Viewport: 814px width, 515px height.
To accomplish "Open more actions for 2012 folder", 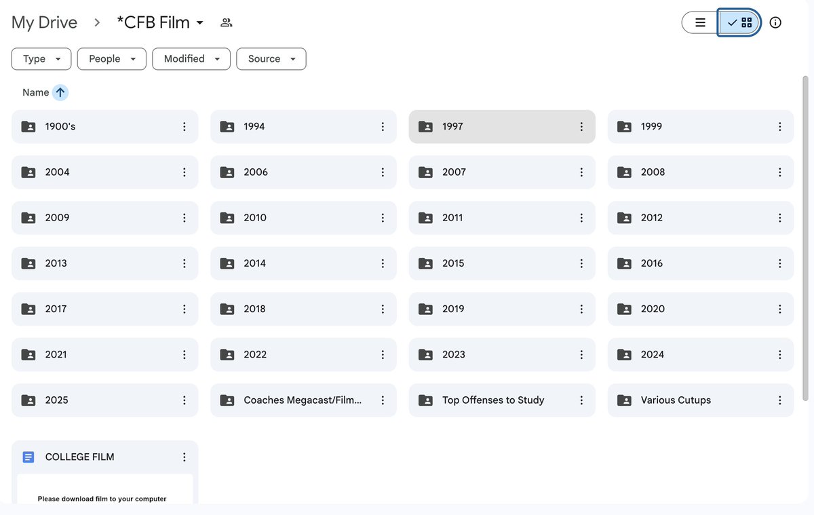I will pos(780,218).
